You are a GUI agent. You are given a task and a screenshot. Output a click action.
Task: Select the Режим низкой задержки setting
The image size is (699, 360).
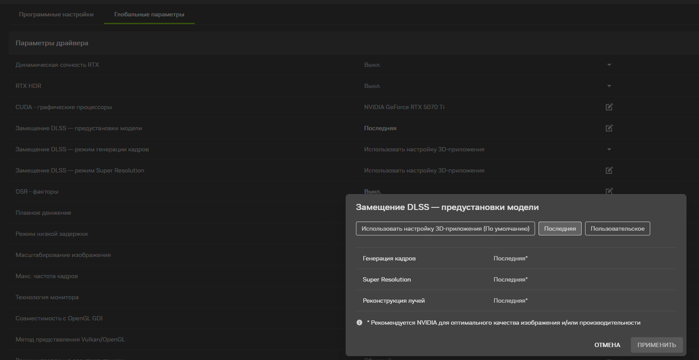(x=52, y=234)
